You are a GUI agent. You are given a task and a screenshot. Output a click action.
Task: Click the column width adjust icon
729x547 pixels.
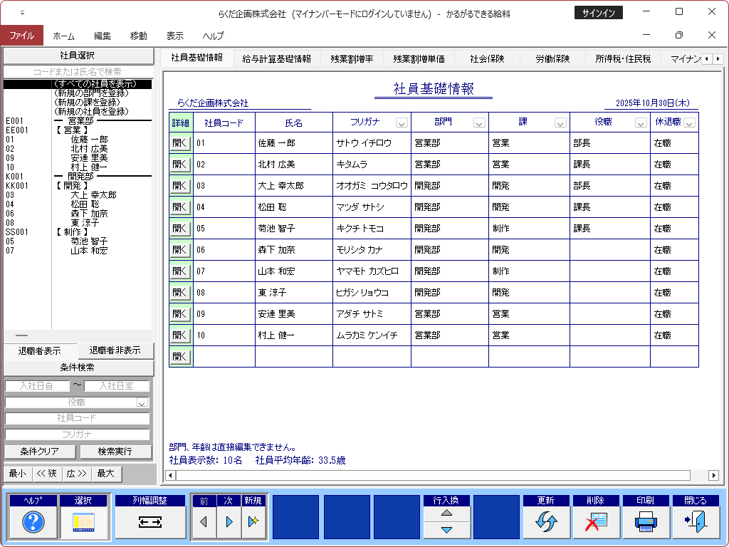tap(150, 523)
